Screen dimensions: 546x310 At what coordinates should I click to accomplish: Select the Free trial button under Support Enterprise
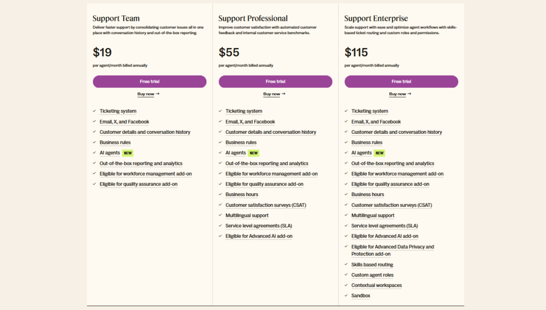[401, 81]
